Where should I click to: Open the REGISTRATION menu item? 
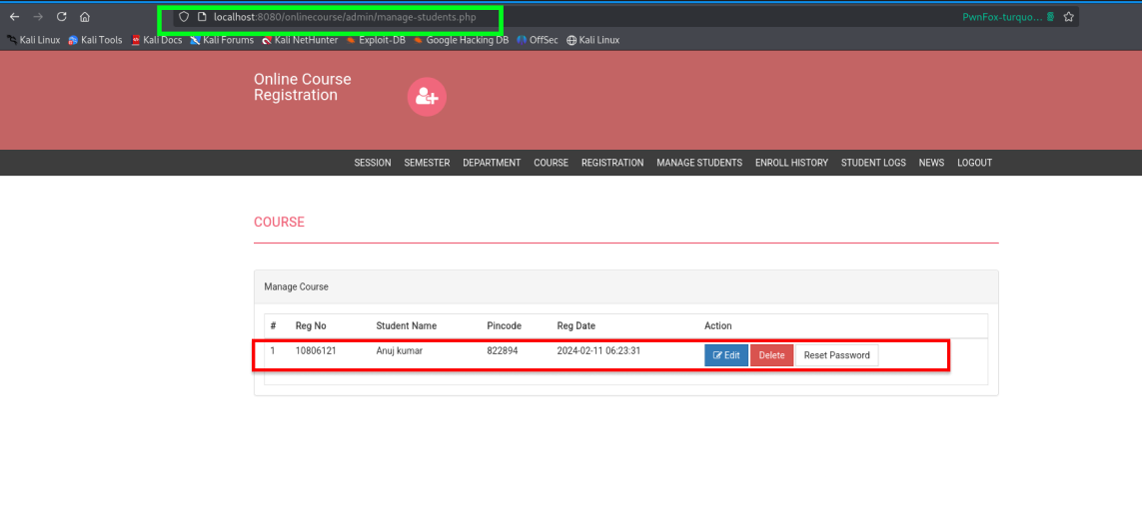click(x=612, y=163)
